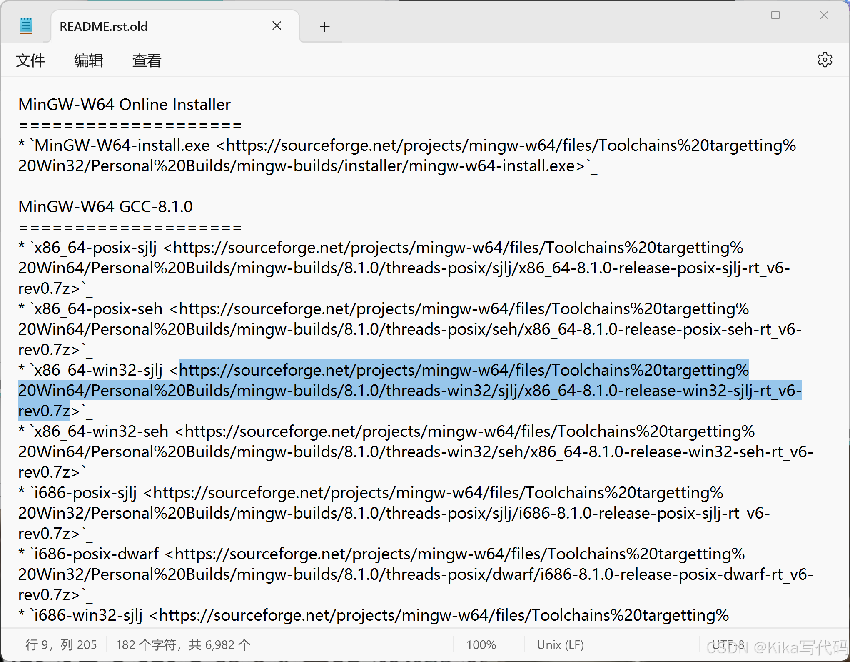This screenshot has width=850, height=662.
Task: Click the Unix (LF) line ending indicator
Action: 560,645
